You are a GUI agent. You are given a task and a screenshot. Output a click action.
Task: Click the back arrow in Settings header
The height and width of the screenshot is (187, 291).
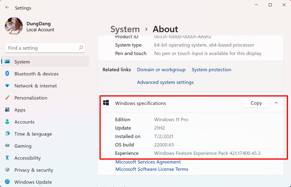[x=7, y=8]
